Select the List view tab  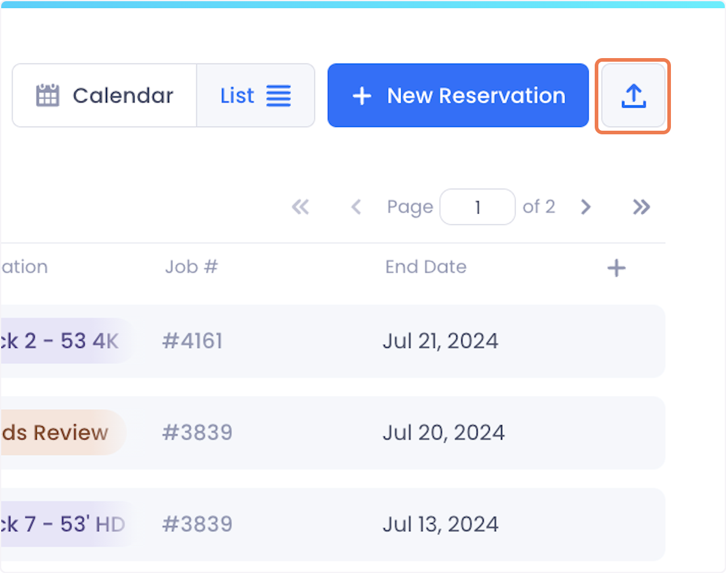tap(255, 96)
